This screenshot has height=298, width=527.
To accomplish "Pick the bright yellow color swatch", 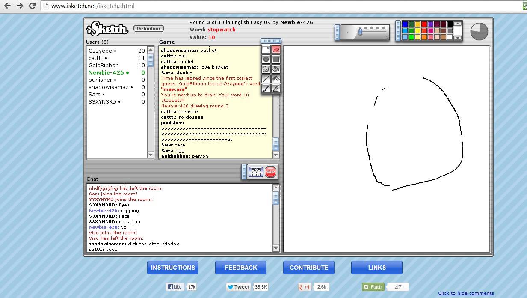I will [418, 30].
